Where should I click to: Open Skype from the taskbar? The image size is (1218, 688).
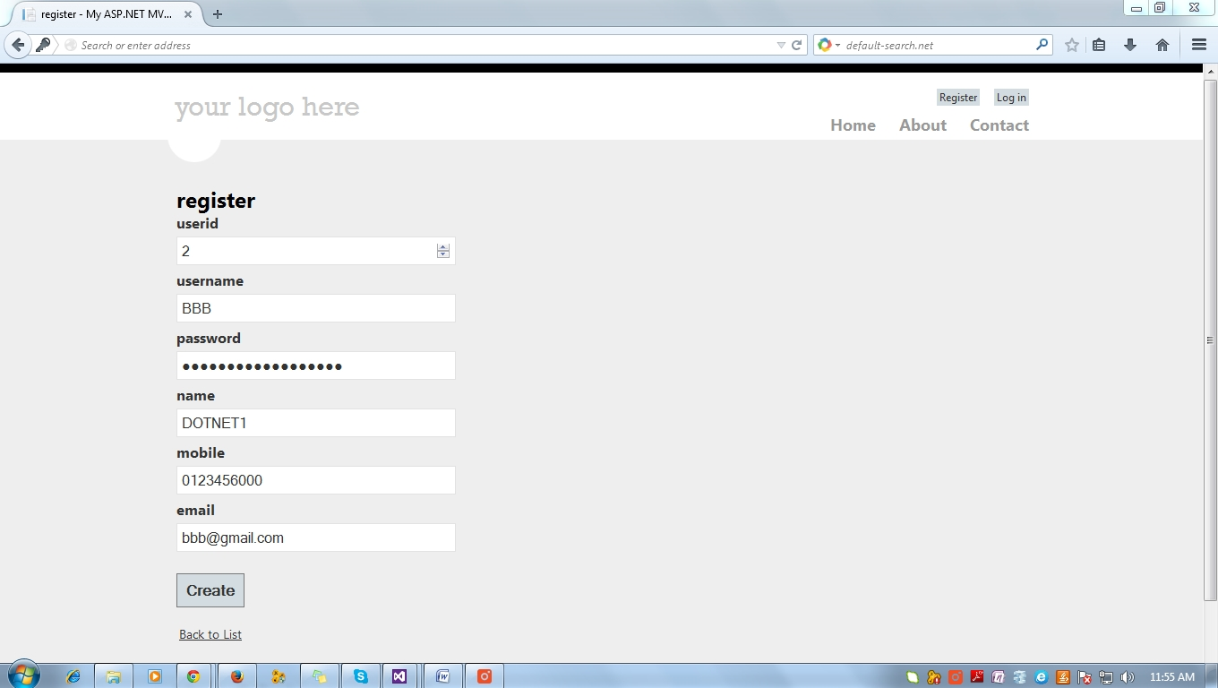click(360, 676)
